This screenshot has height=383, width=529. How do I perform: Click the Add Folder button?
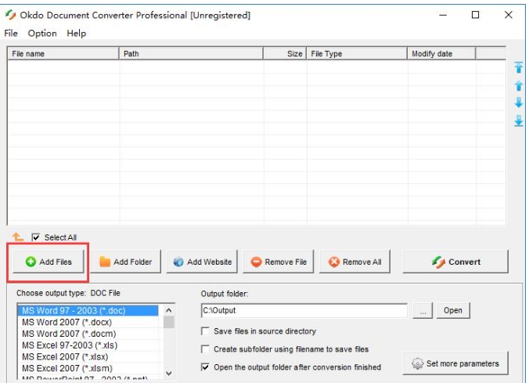click(125, 262)
